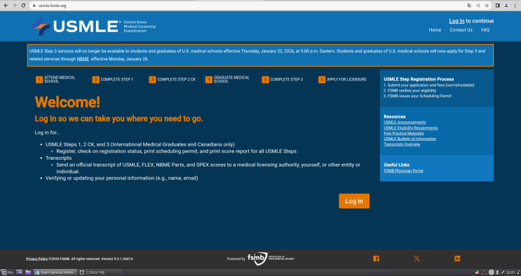This screenshot has width=521, height=276.
Task: Go back using the browser back arrow
Action: click(x=6, y=6)
